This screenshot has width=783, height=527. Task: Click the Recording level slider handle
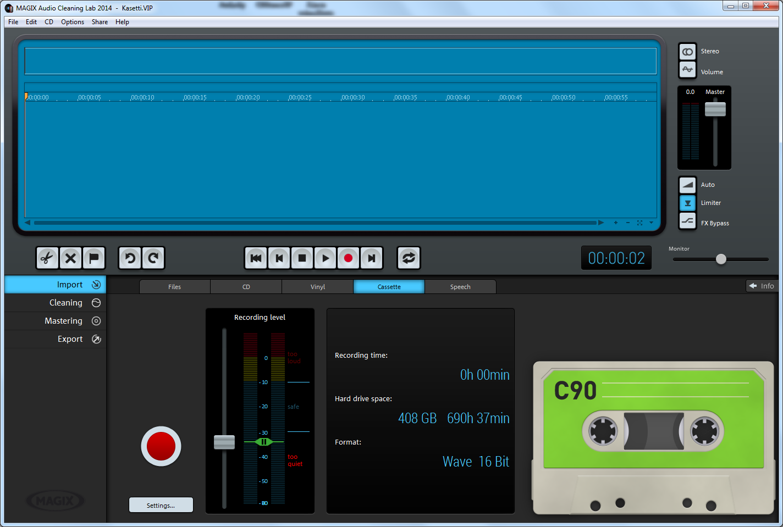coord(224,442)
